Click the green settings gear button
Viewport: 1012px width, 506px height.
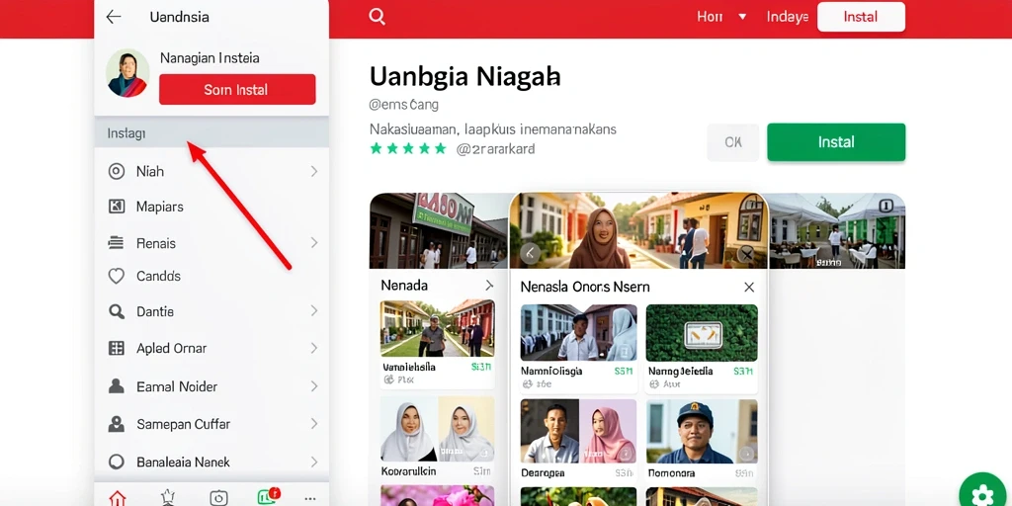982,494
